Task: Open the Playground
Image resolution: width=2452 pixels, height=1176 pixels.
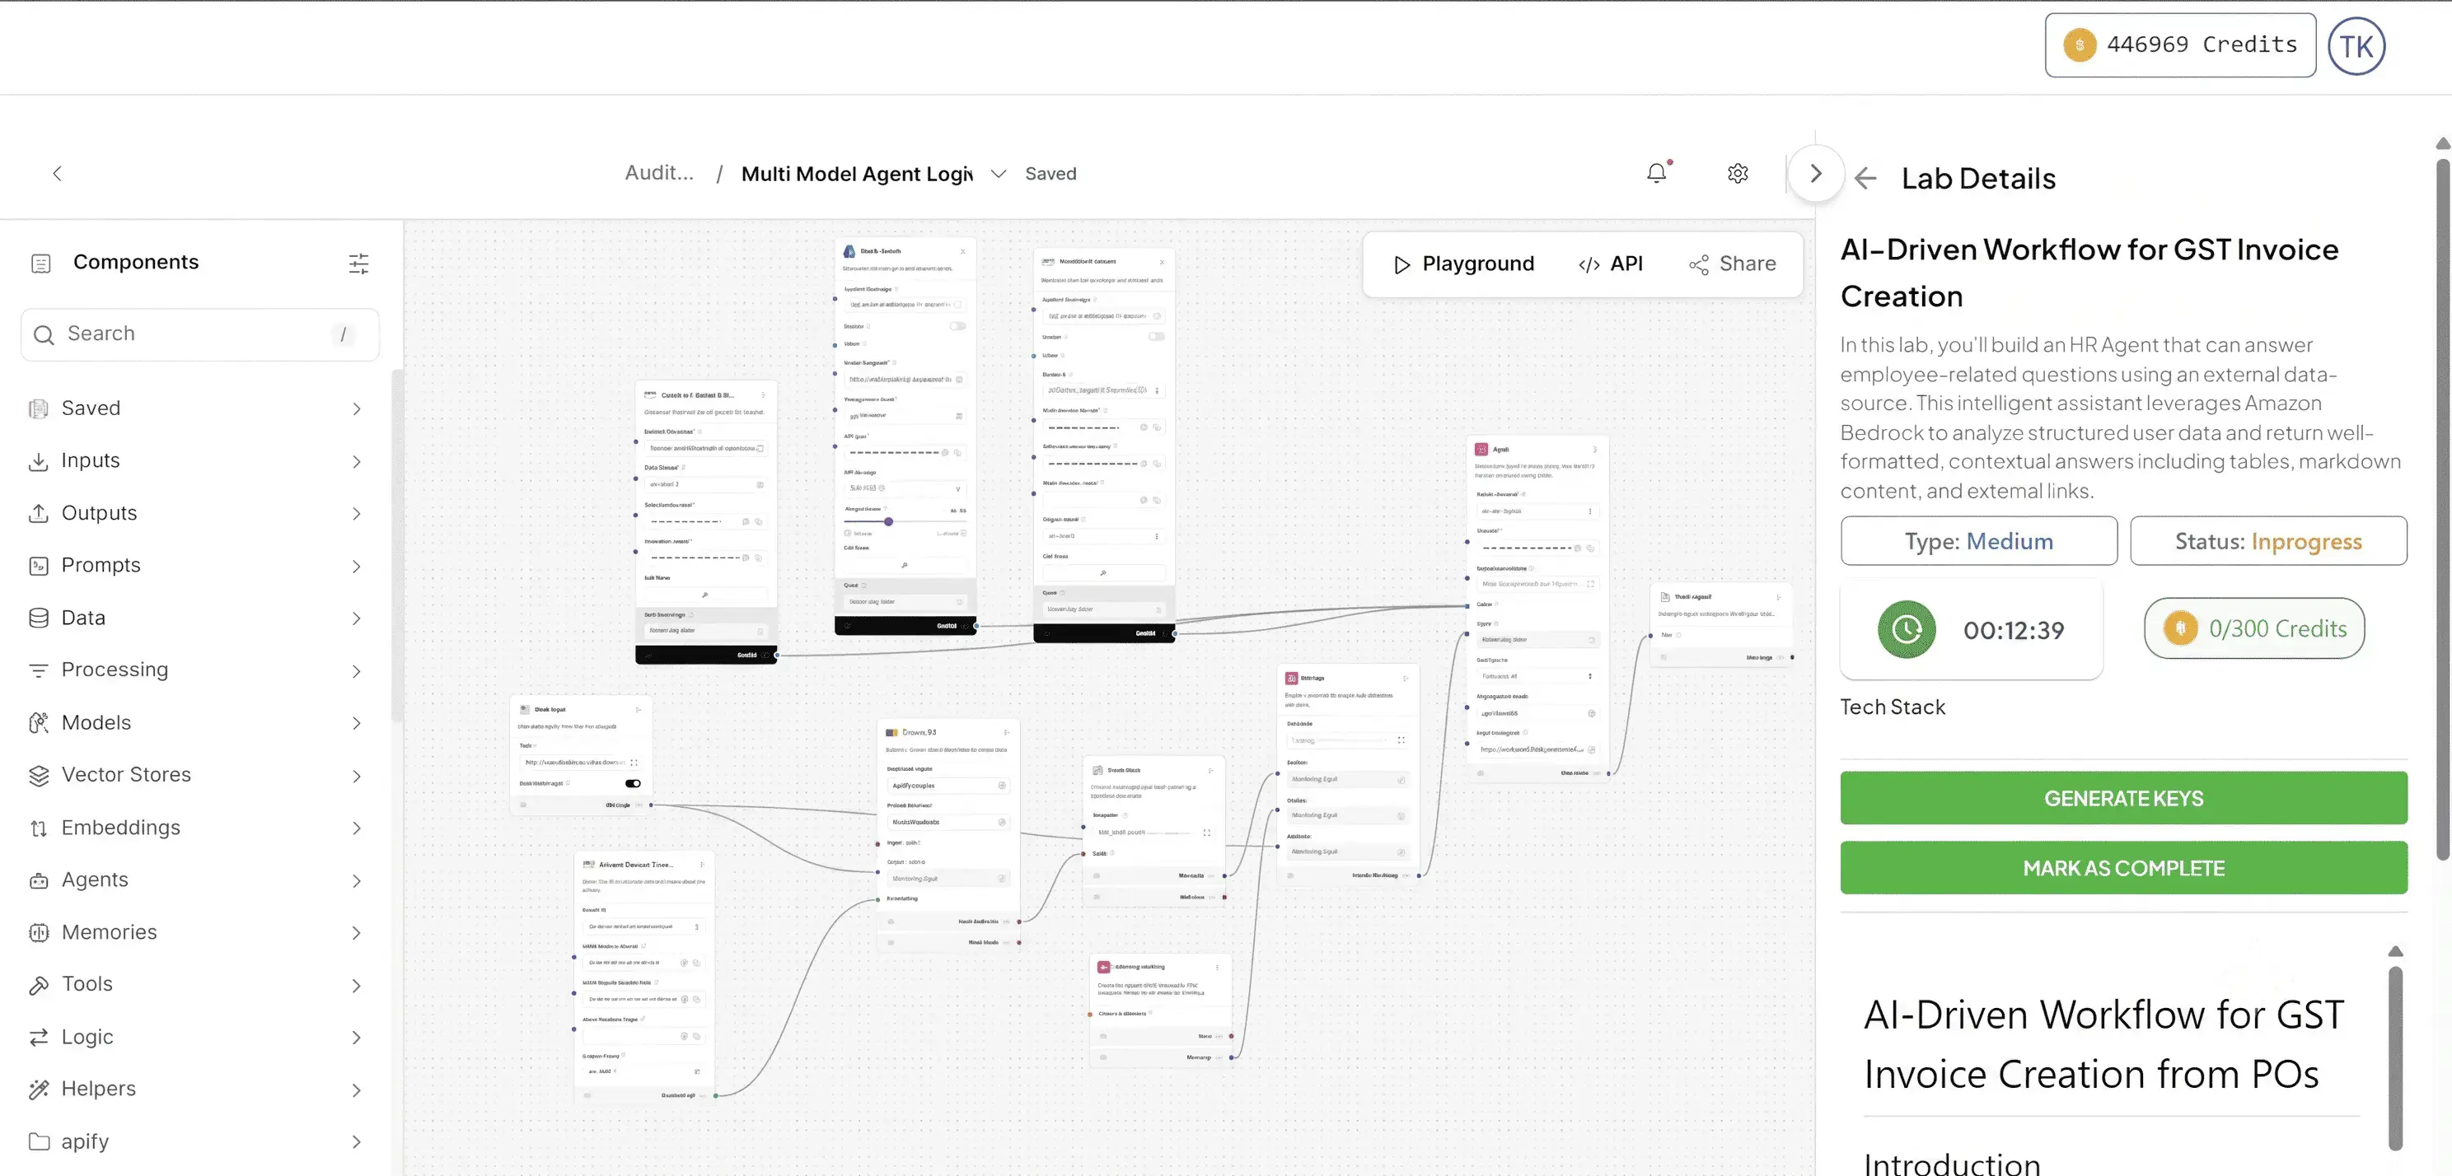Action: 1463,264
